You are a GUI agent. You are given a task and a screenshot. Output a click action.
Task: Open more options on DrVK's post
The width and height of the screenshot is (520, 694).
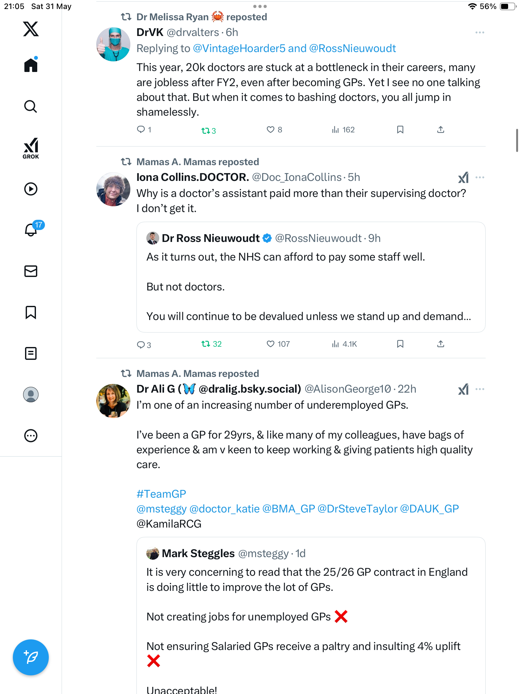click(x=480, y=32)
